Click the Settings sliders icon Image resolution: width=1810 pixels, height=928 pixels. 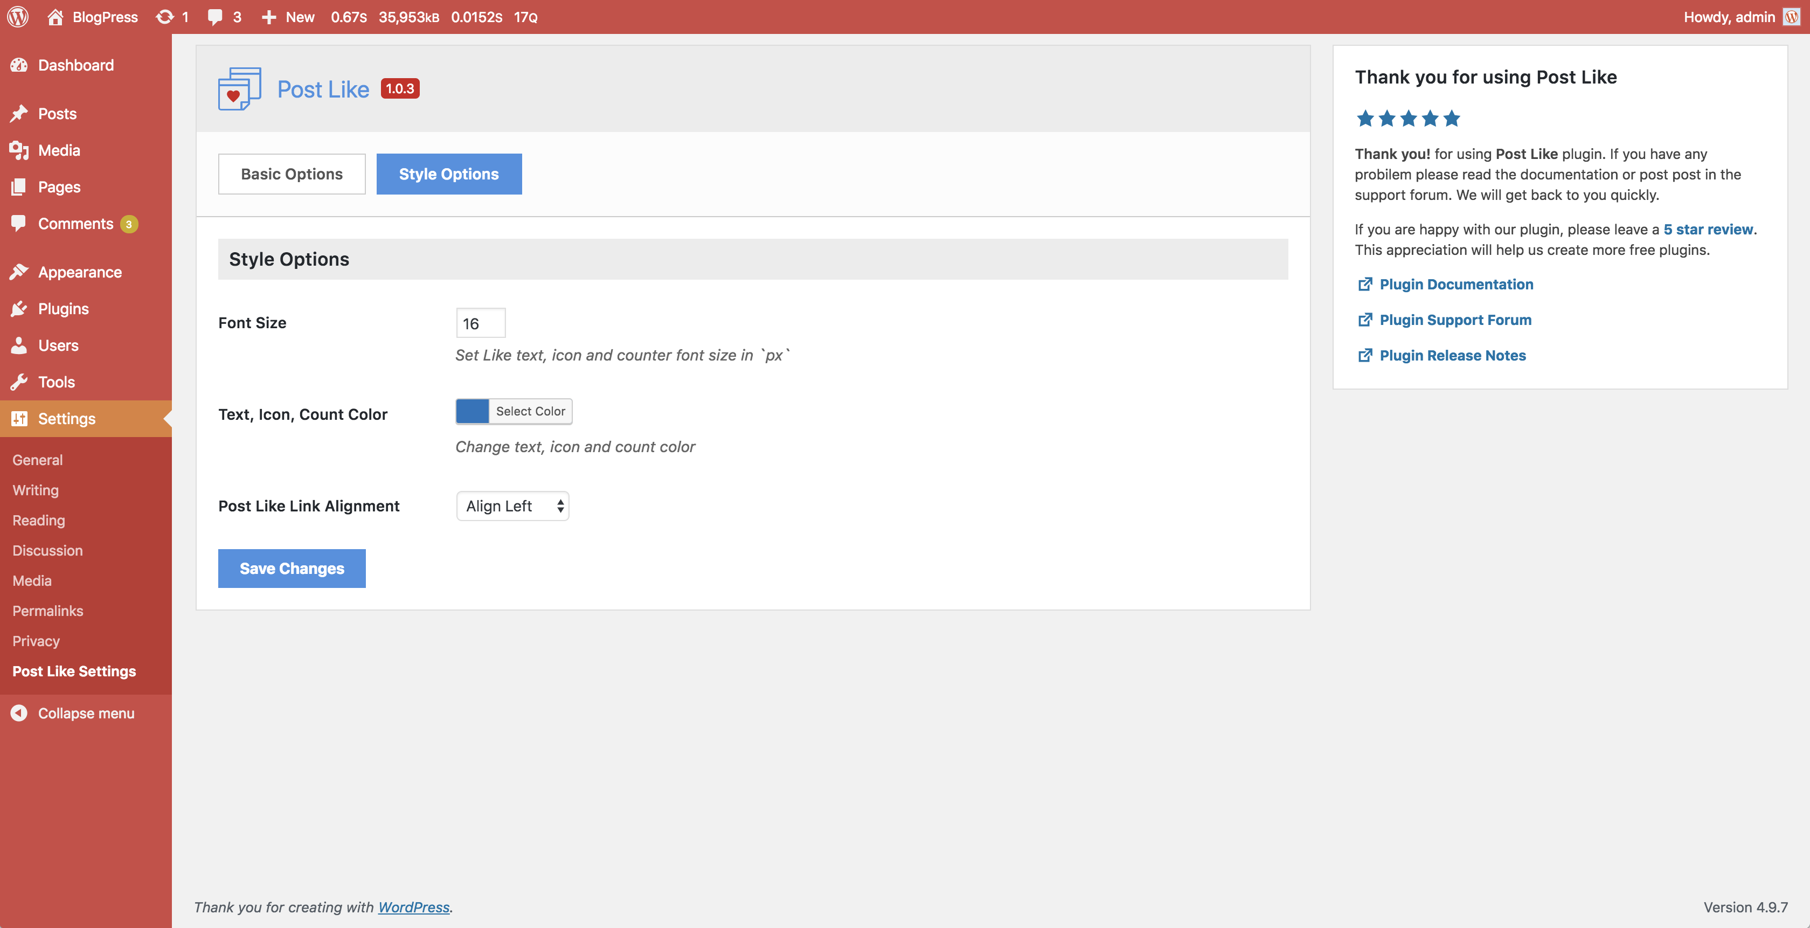click(x=19, y=419)
